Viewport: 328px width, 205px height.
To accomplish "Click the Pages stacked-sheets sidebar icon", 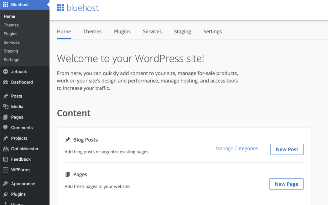I will [x=6, y=117].
